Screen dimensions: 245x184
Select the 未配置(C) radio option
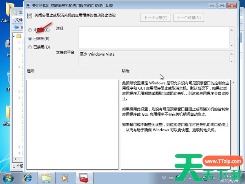pos(39,30)
